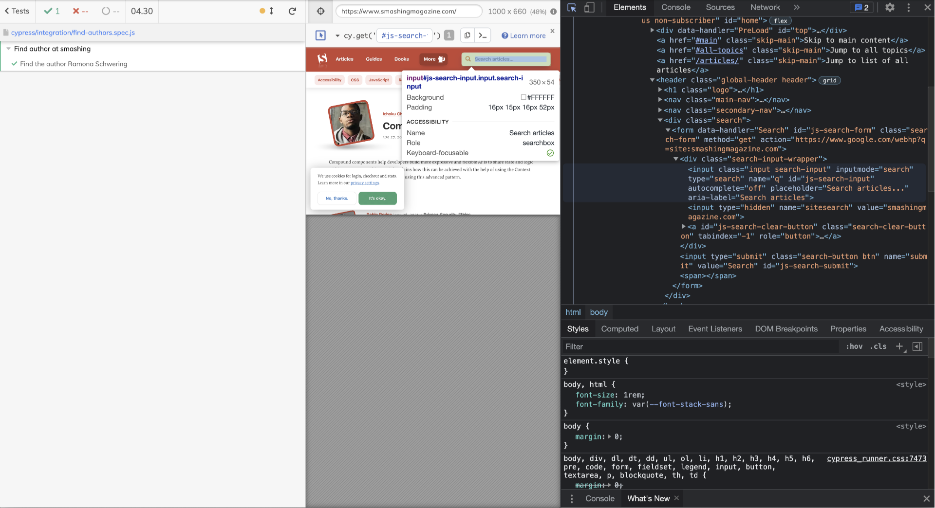Collapse the global-header element in the DOM tree
Viewport: 935px width, 508px height.
653,80
